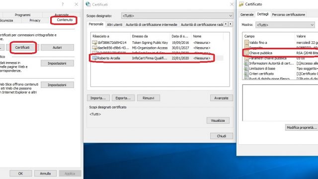Click the Chiudi button
Viewport: 318px width, 179px height.
(221, 136)
